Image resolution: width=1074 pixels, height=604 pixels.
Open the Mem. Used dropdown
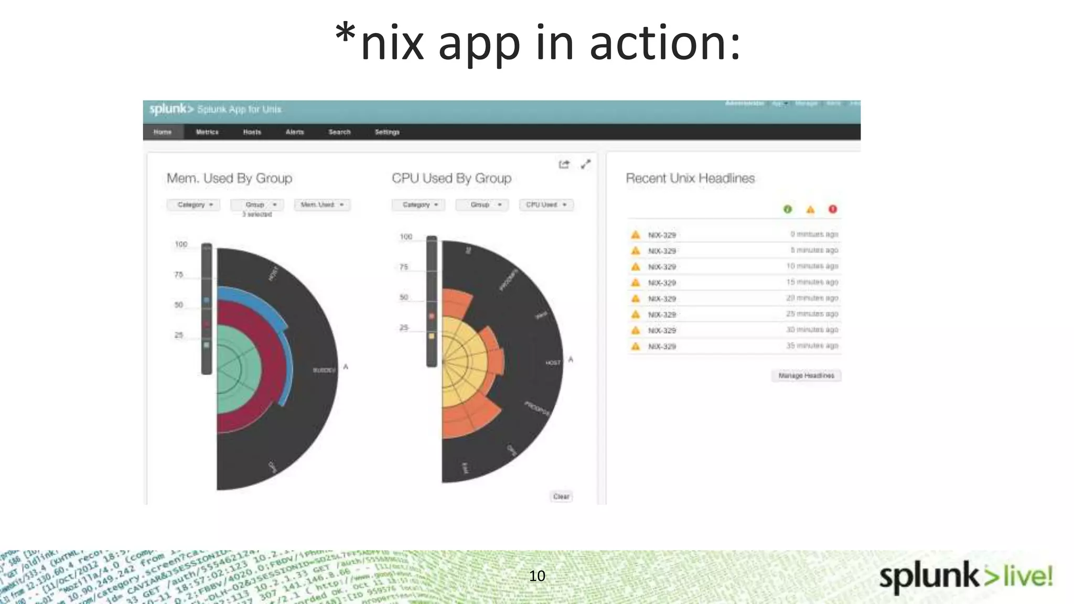[322, 205]
